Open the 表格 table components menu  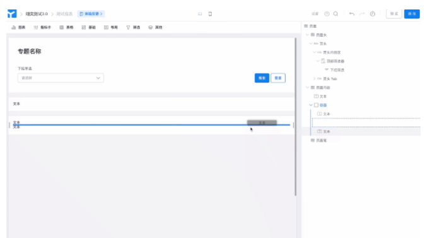coord(66,27)
